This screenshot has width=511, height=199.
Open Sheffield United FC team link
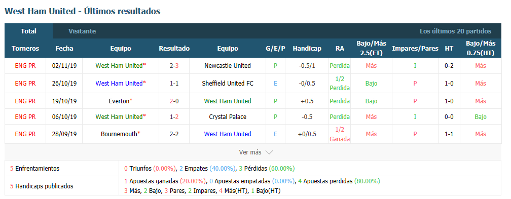[x=228, y=84]
